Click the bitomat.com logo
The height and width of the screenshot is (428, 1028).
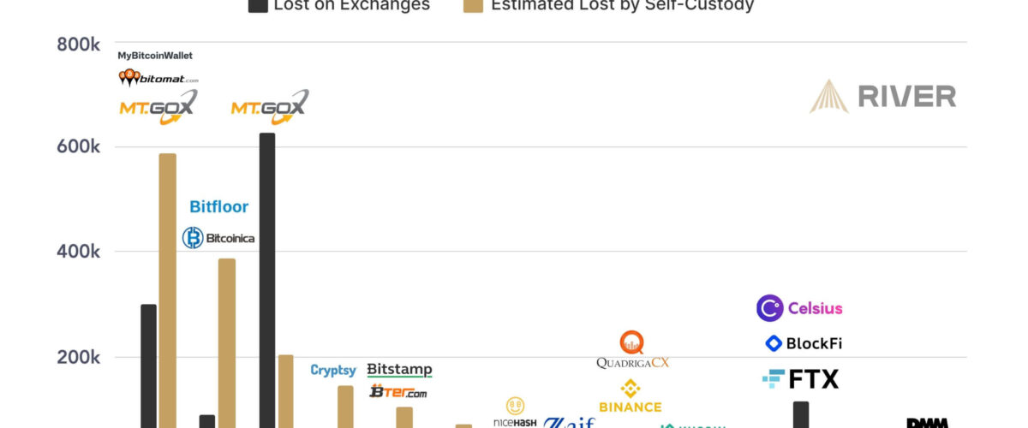pos(158,78)
